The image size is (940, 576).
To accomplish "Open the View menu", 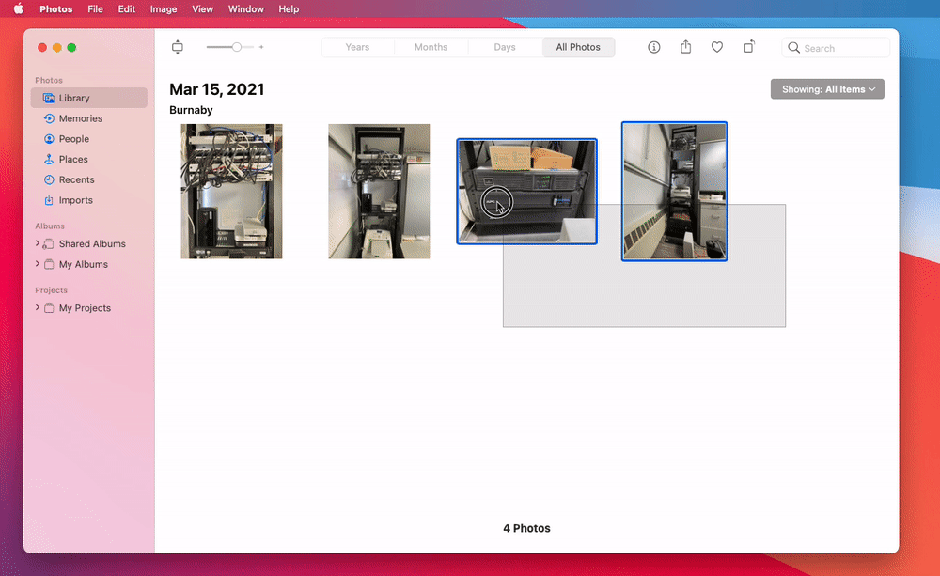I will pyautogui.click(x=203, y=9).
